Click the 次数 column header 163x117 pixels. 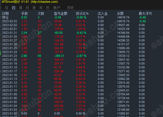coord(41,13)
